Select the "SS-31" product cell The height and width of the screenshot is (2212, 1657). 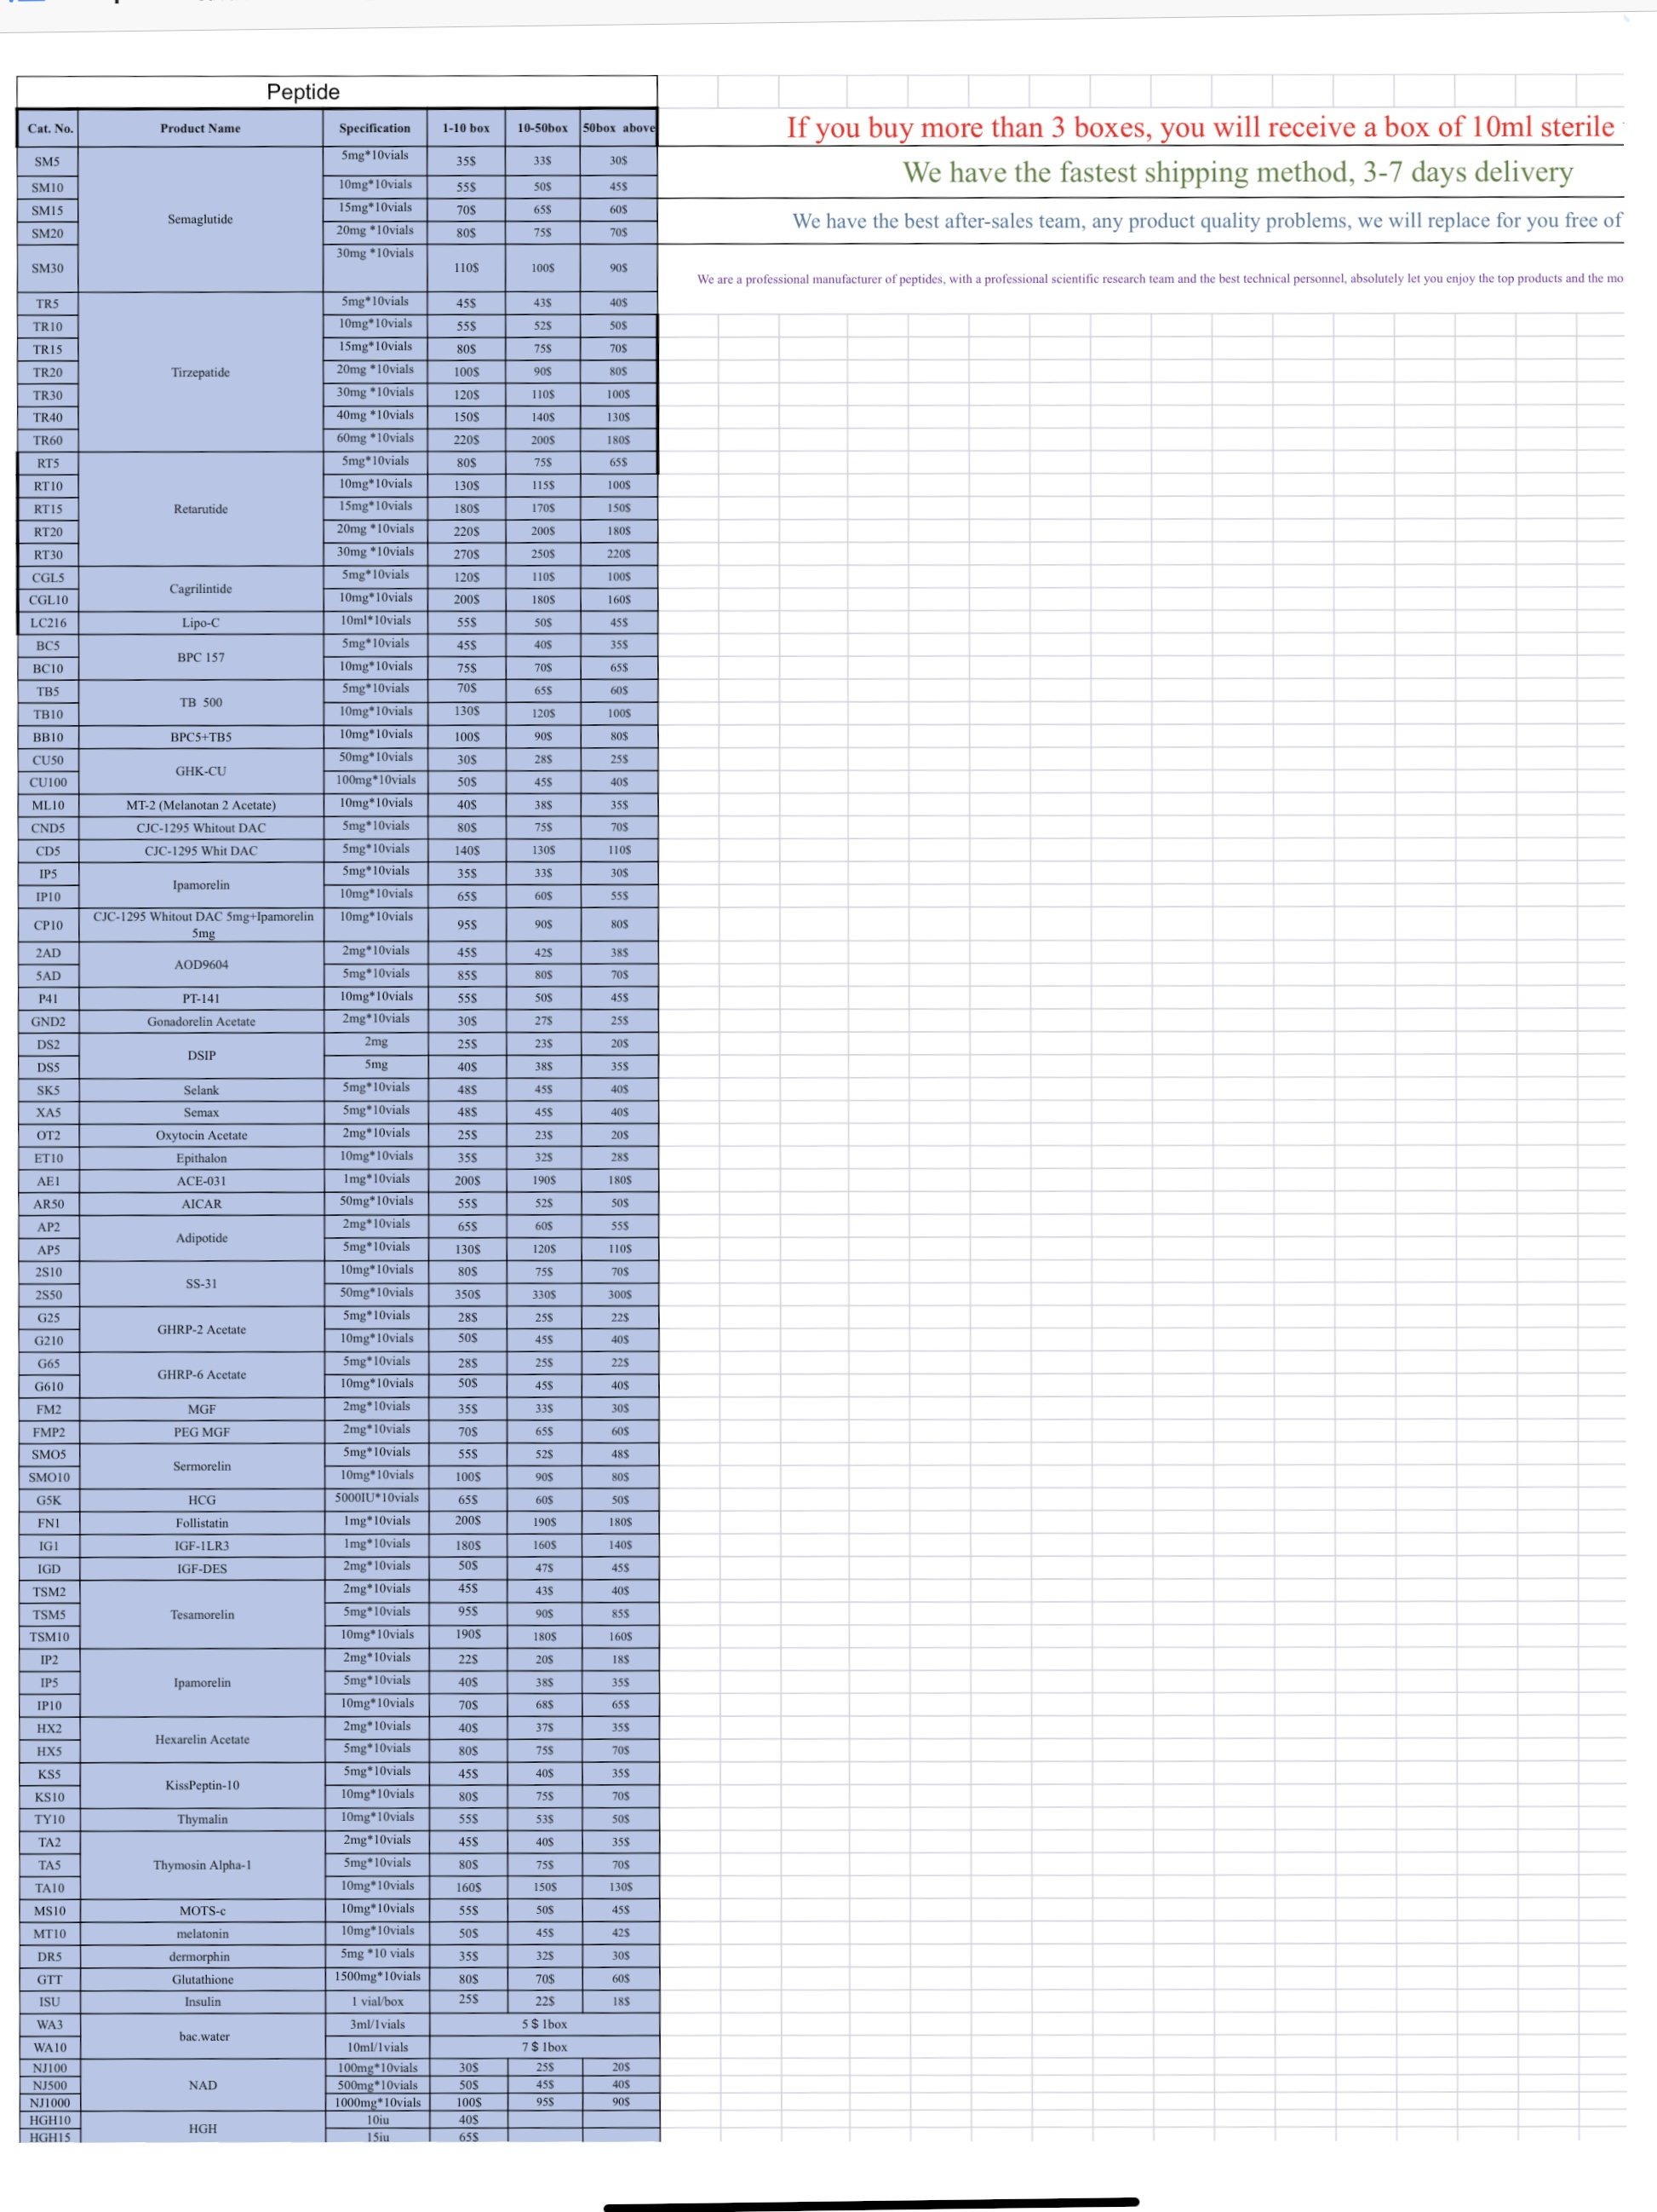point(201,1283)
